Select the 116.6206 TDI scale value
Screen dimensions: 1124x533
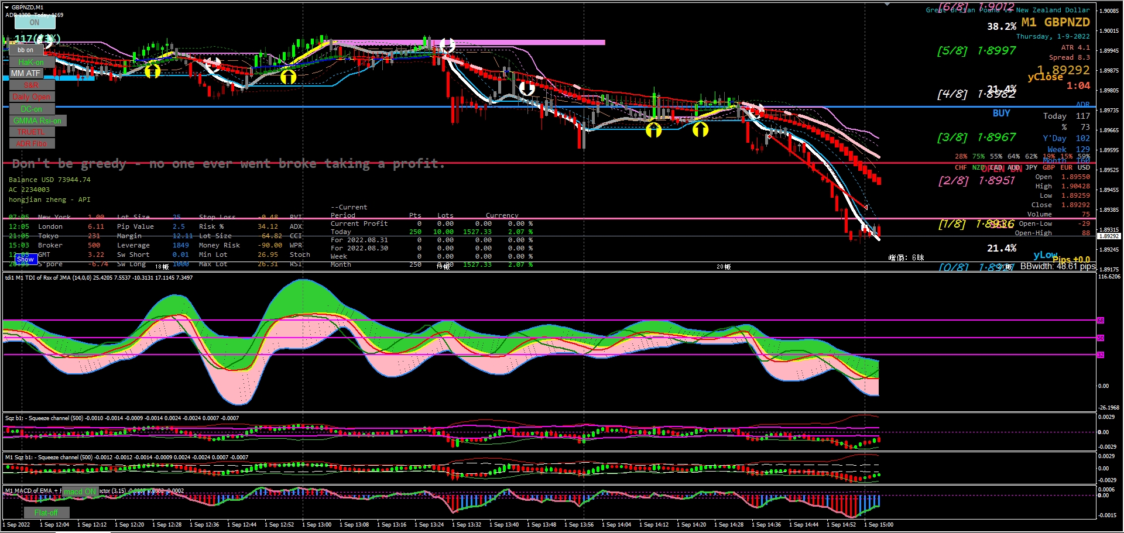tap(1109, 277)
